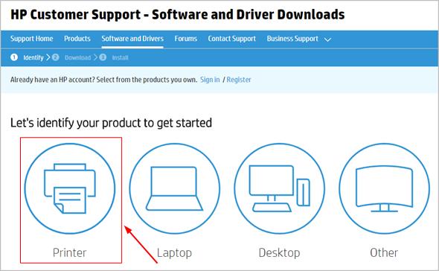Choose the Desktop computer icon
The width and height of the screenshot is (439, 271).
click(280, 188)
